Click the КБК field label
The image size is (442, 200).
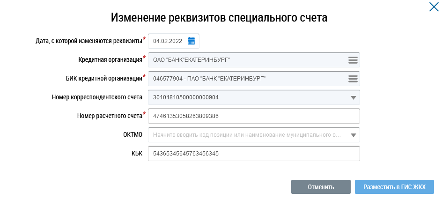point(137,154)
